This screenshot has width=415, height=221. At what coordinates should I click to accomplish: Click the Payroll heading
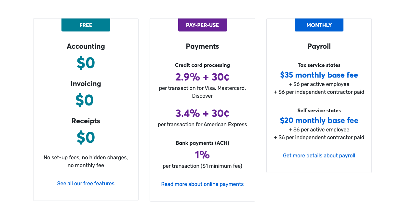pyautogui.click(x=319, y=46)
